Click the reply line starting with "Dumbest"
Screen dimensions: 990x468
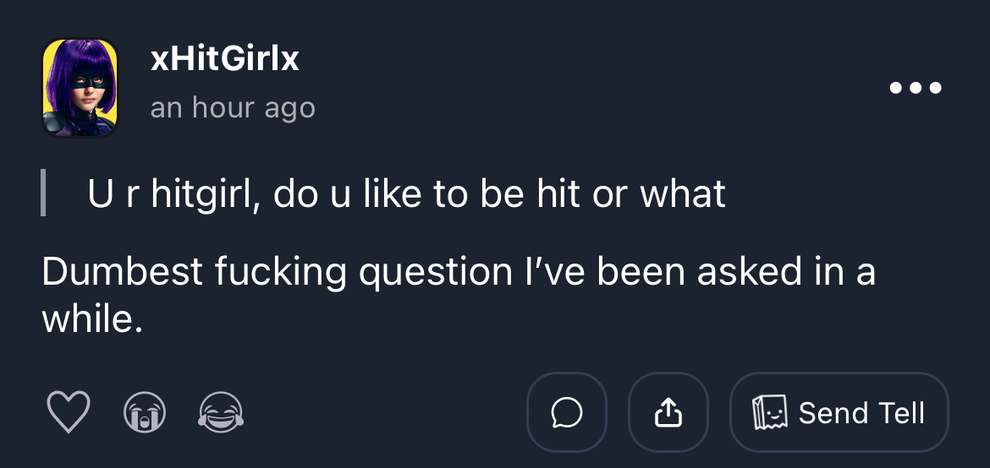[x=457, y=272]
